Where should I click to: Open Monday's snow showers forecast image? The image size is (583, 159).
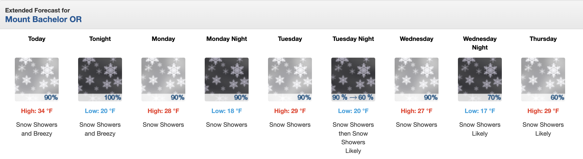coord(163,80)
